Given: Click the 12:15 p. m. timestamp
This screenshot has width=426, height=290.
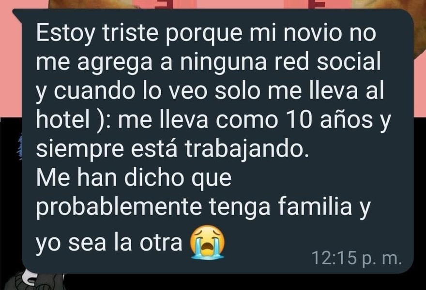Looking at the screenshot, I should click(x=356, y=258).
